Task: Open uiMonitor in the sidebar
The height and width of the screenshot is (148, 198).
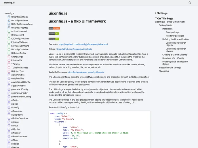Action: pos(16,129)
